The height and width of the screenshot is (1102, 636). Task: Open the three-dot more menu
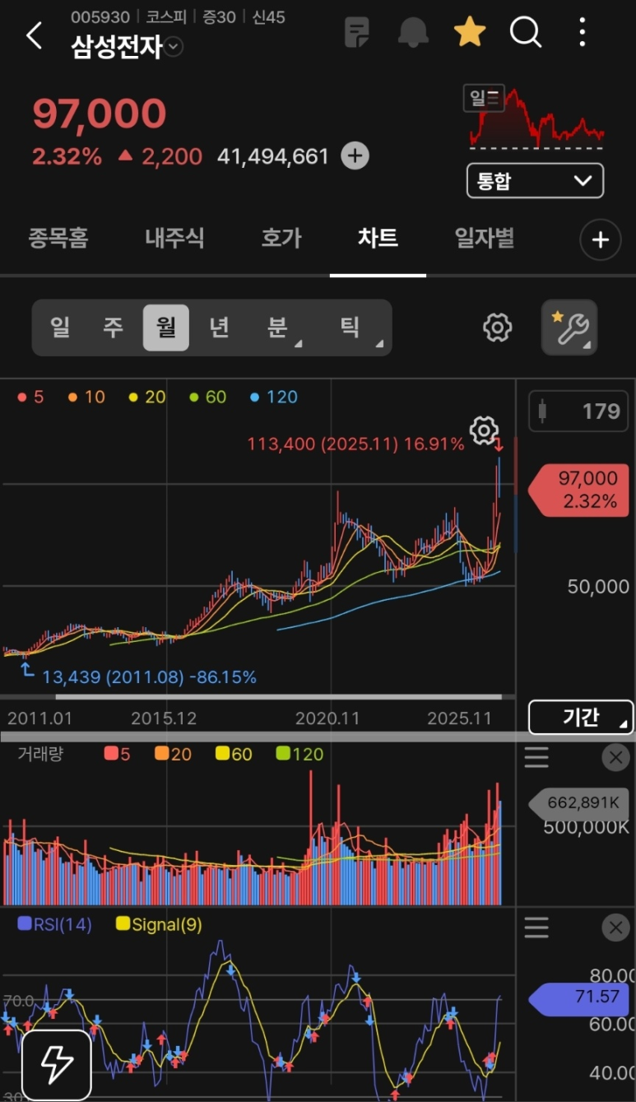[x=583, y=33]
